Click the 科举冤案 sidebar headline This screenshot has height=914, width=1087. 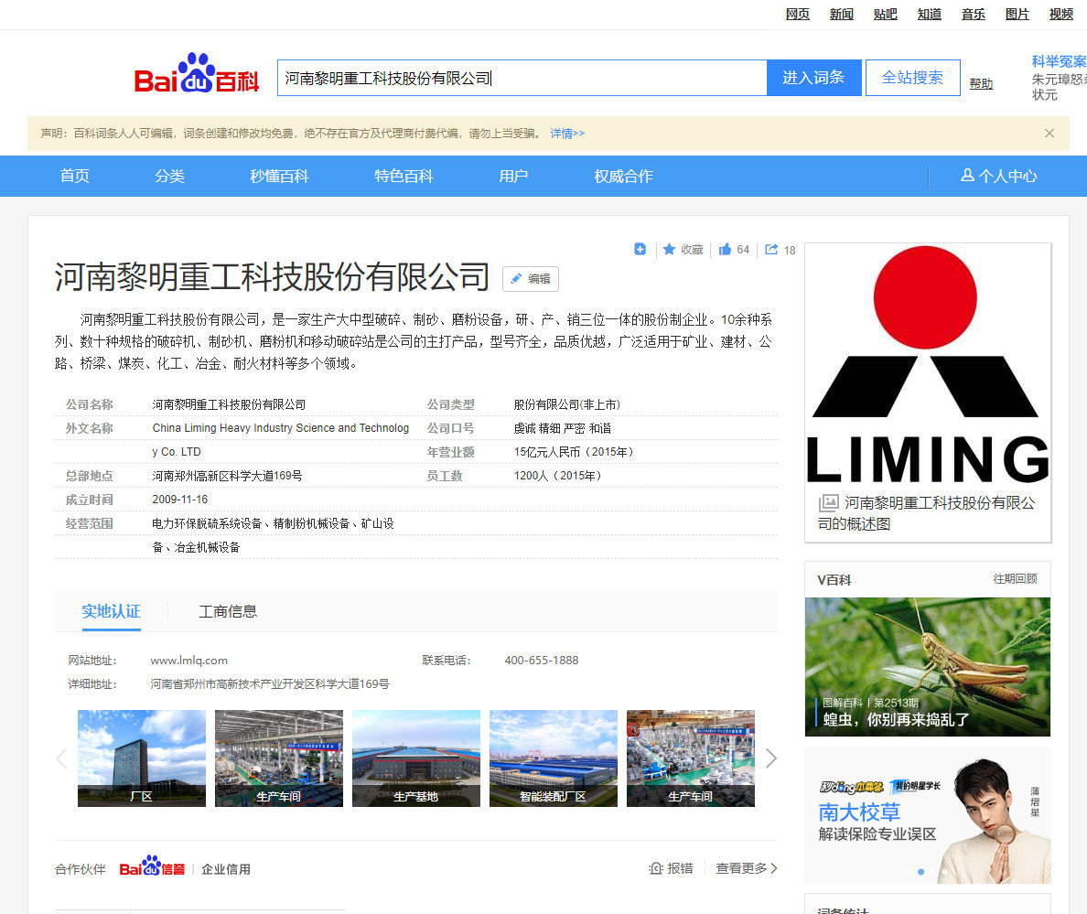1059,61
